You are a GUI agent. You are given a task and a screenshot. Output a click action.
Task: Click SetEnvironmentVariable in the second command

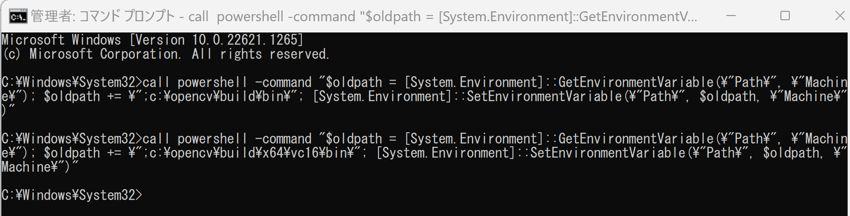click(x=608, y=153)
